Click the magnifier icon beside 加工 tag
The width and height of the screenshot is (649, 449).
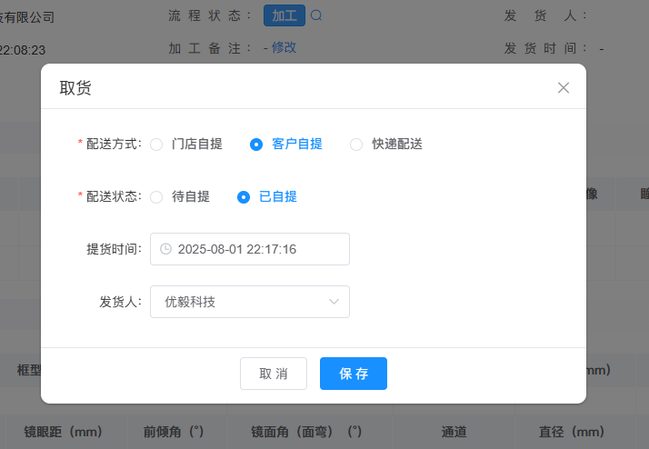316,15
